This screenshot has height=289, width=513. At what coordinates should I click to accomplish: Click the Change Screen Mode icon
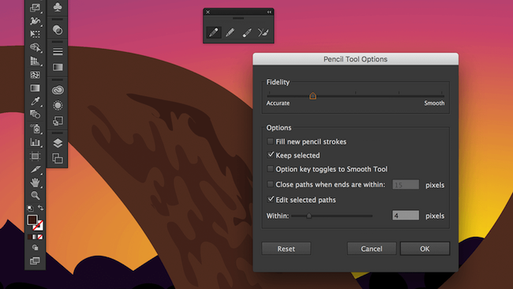pyautogui.click(x=35, y=261)
